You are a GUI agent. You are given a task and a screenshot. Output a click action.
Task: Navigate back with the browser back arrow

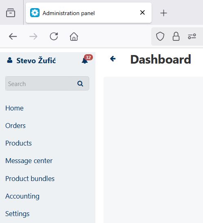pyautogui.click(x=13, y=36)
